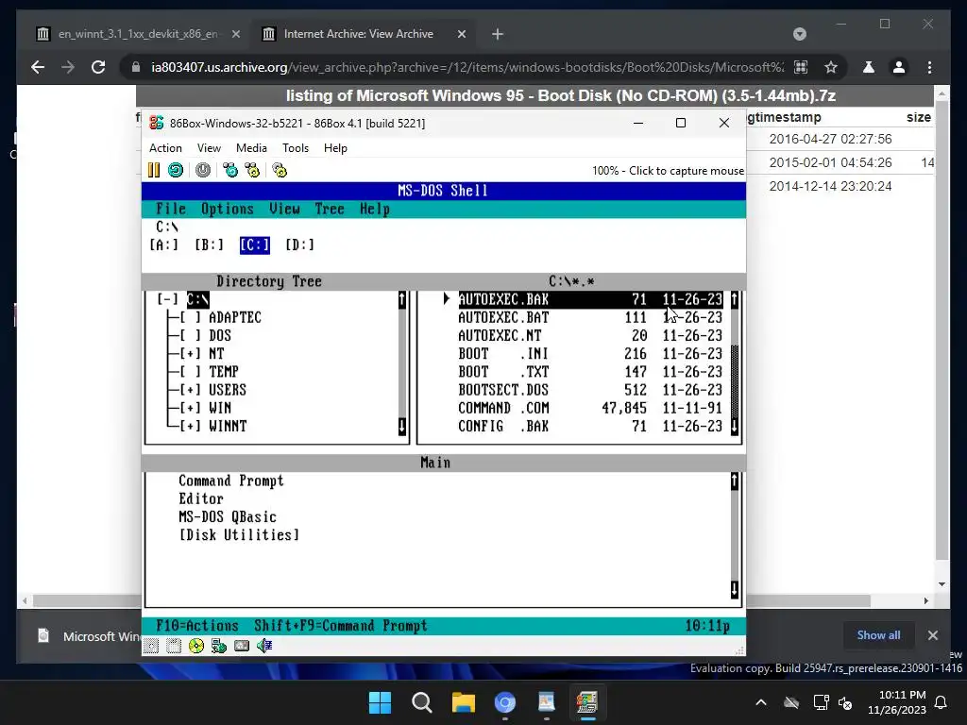Viewport: 967px width, 725px height.
Task: Send Ctrl+Alt+Del via 86Box toolbar
Action: (230, 170)
